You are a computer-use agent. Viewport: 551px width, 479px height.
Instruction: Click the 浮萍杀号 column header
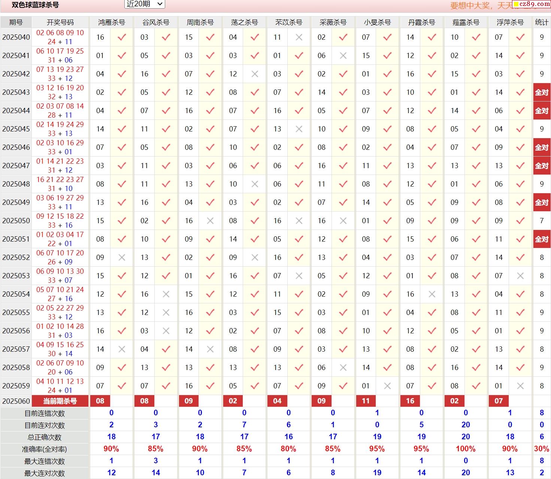(x=510, y=22)
